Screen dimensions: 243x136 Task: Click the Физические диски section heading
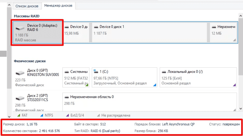pos(30,61)
